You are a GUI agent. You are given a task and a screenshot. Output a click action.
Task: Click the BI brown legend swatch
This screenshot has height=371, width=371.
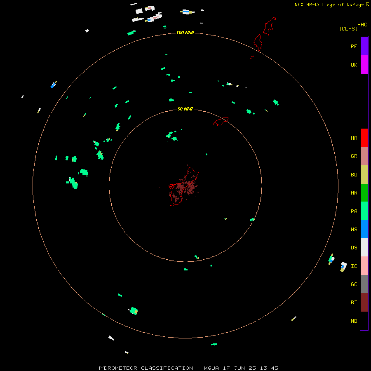364,303
